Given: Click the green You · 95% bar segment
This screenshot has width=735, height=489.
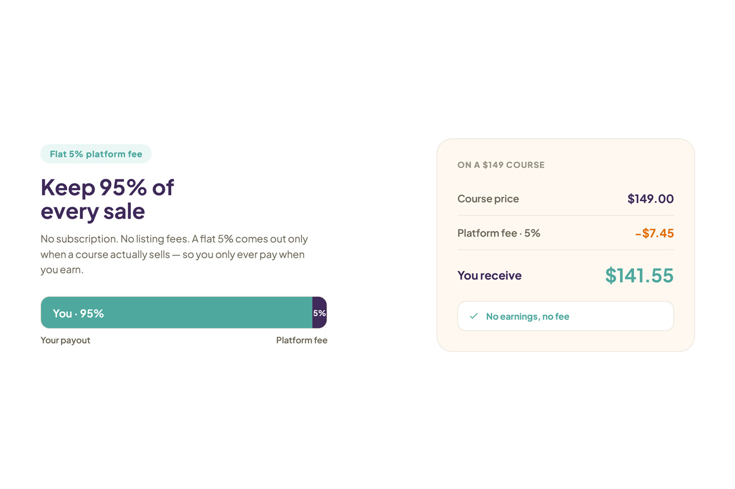Looking at the screenshot, I should [176, 312].
